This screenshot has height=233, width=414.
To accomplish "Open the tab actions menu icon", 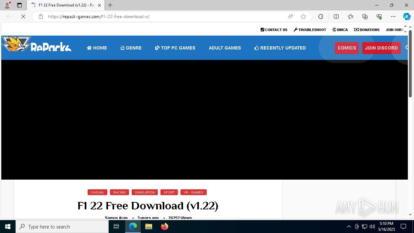I will click(19, 5).
